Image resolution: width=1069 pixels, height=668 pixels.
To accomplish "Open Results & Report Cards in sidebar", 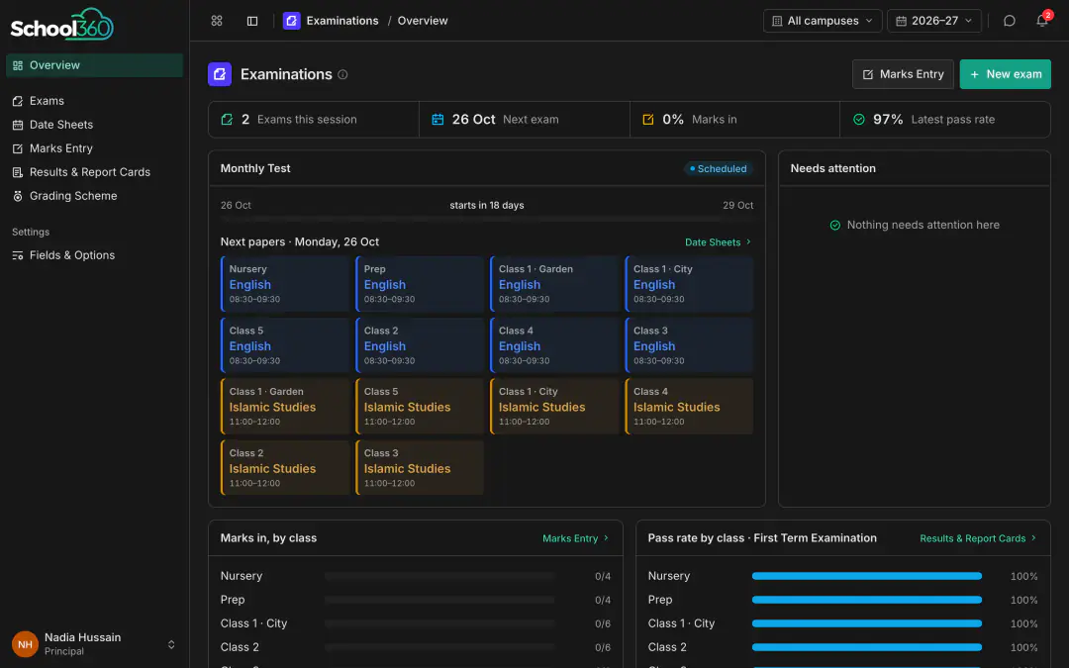I will [95, 172].
